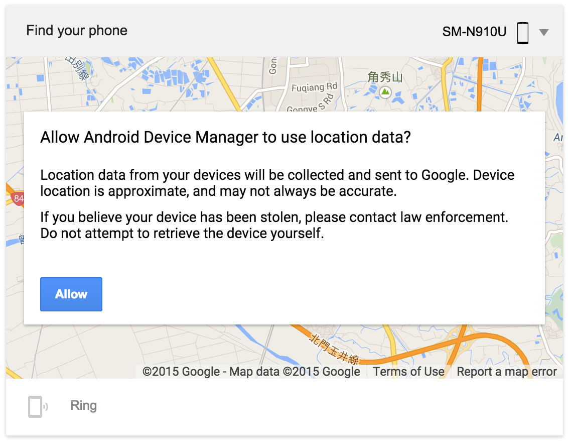Click the ©2015 Google copyright text
The height and width of the screenshot is (442, 568).
point(181,372)
